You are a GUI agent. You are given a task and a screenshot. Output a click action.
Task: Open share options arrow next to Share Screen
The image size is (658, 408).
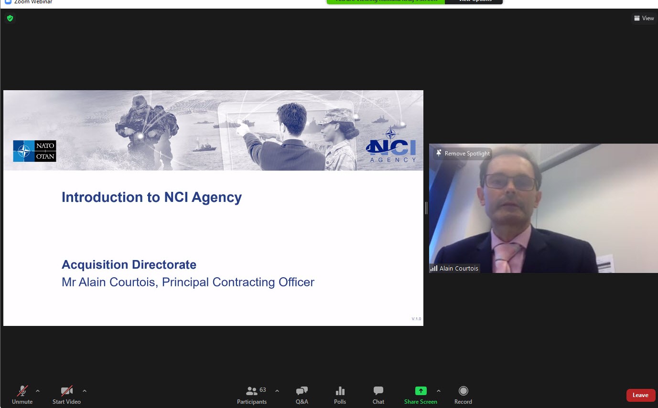pyautogui.click(x=439, y=391)
